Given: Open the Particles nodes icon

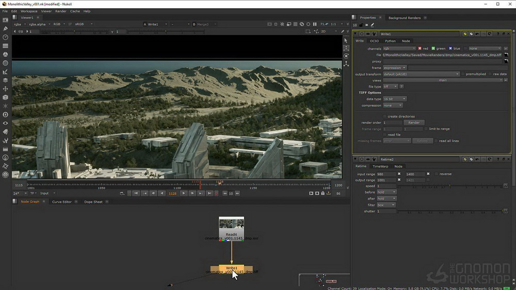Looking at the screenshot, I should tap(5, 106).
